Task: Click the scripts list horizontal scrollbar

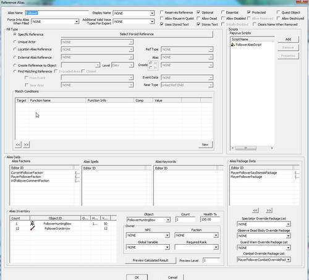Action: pyautogui.click(x=252, y=148)
